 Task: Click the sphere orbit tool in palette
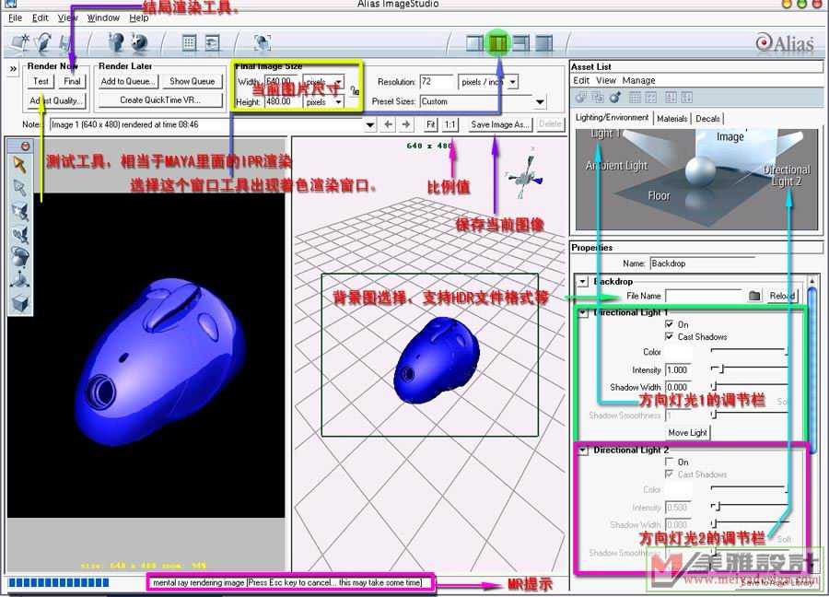(x=19, y=257)
